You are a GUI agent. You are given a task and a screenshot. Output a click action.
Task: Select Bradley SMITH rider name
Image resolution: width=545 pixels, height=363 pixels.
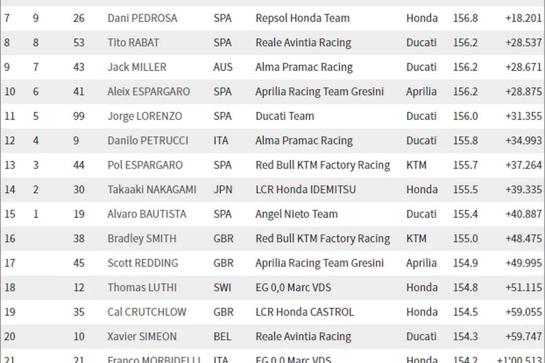(x=142, y=239)
